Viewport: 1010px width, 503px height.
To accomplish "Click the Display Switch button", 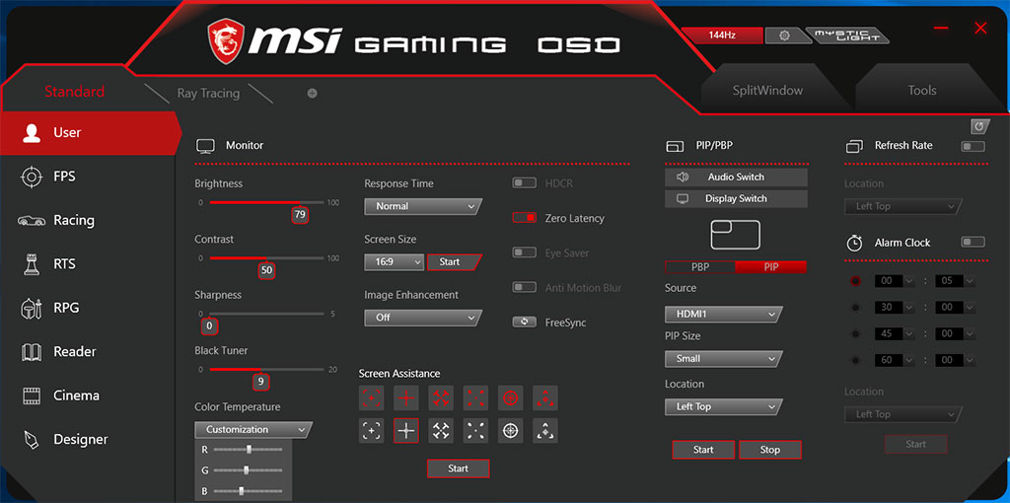I will coord(736,199).
